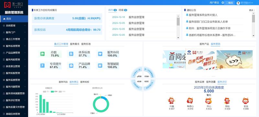Click the bell icon beside 服务管理系统业务对接人
The height and width of the screenshot is (117, 259).
pos(187,15)
